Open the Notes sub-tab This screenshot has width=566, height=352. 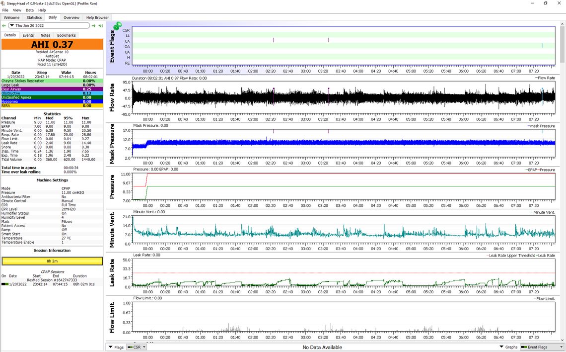[46, 35]
